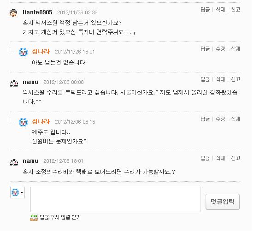Click 신고 on namu's last comment
Image resolution: width=254 pixels, height=232 pixels.
click(236, 158)
